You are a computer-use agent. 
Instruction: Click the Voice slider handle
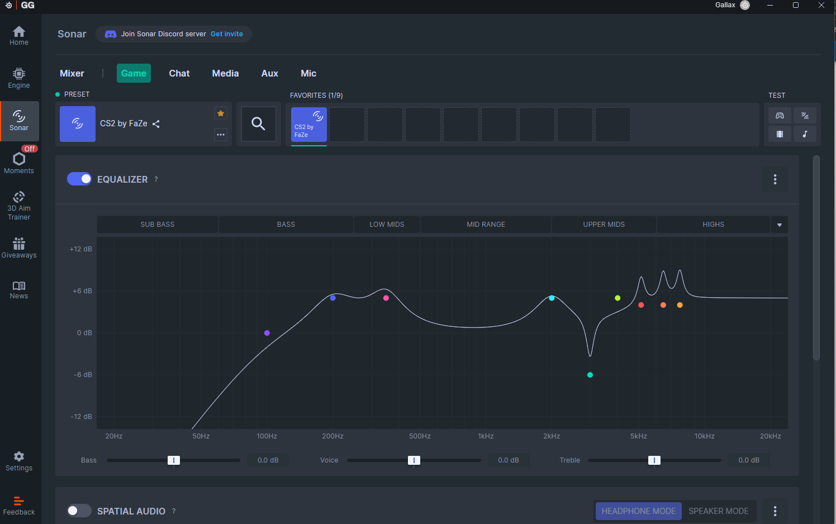point(414,460)
